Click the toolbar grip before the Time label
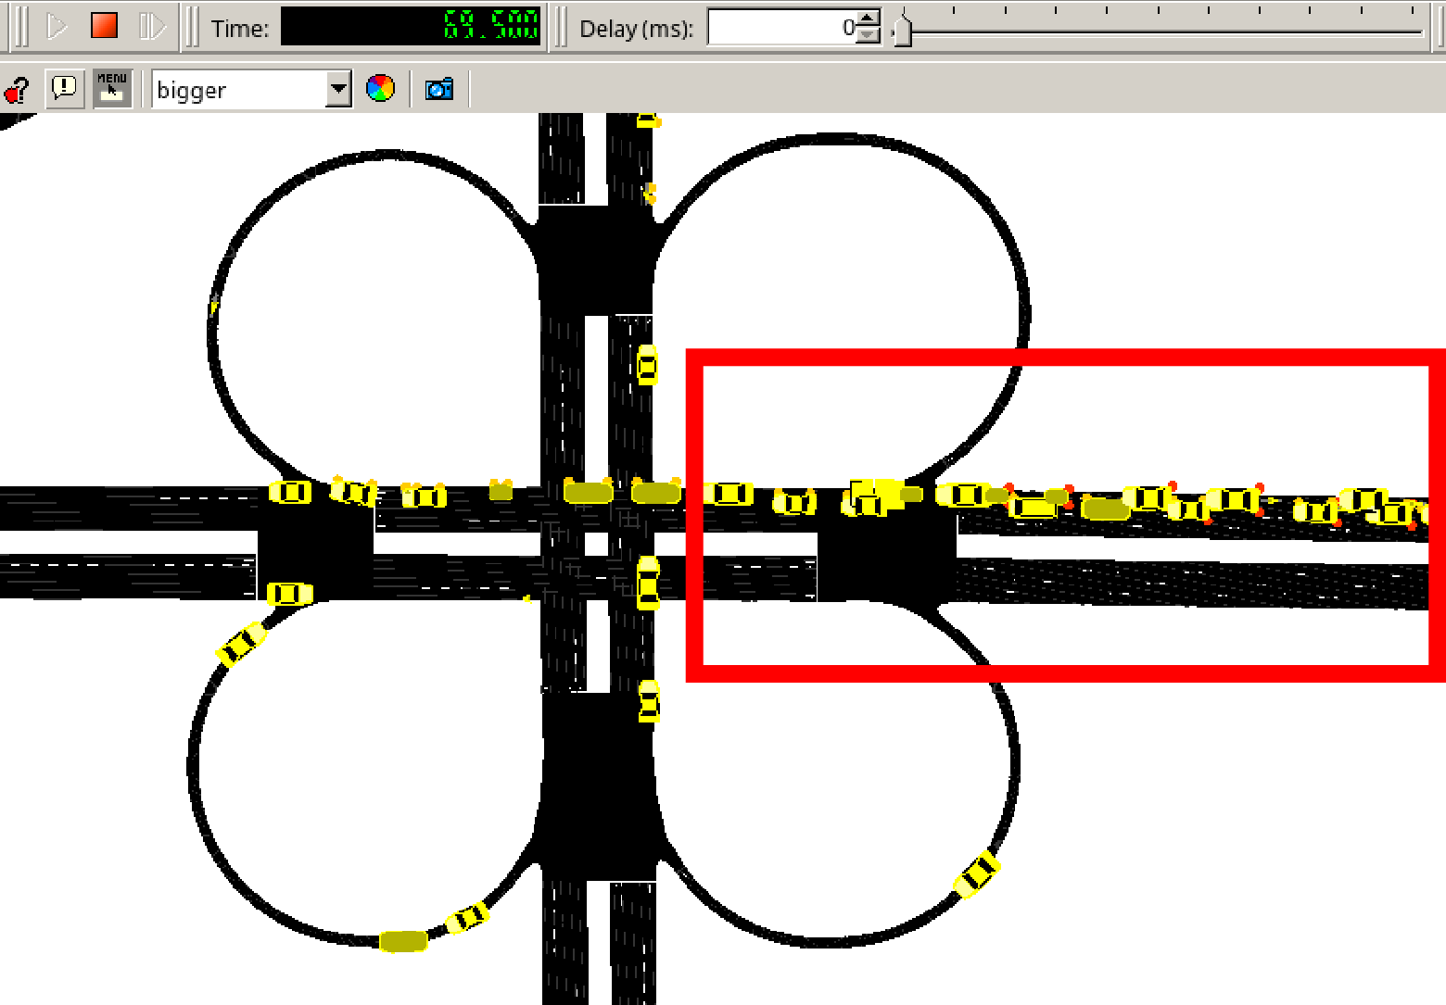1446x1005 pixels. pos(191,26)
